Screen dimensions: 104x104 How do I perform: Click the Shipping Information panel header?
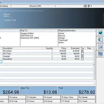[77, 30]
